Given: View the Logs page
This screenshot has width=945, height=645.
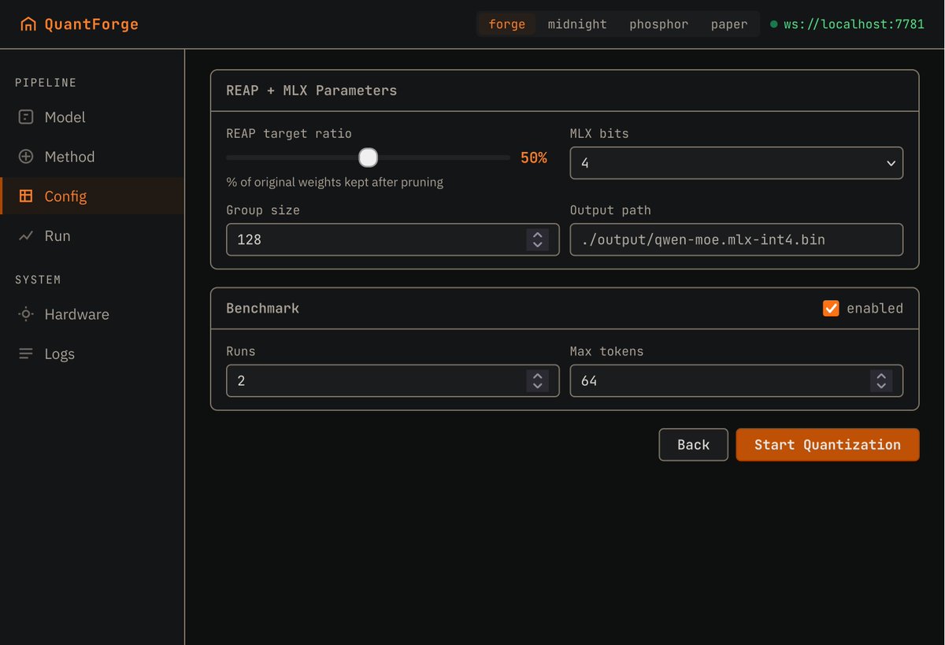Looking at the screenshot, I should (92, 354).
